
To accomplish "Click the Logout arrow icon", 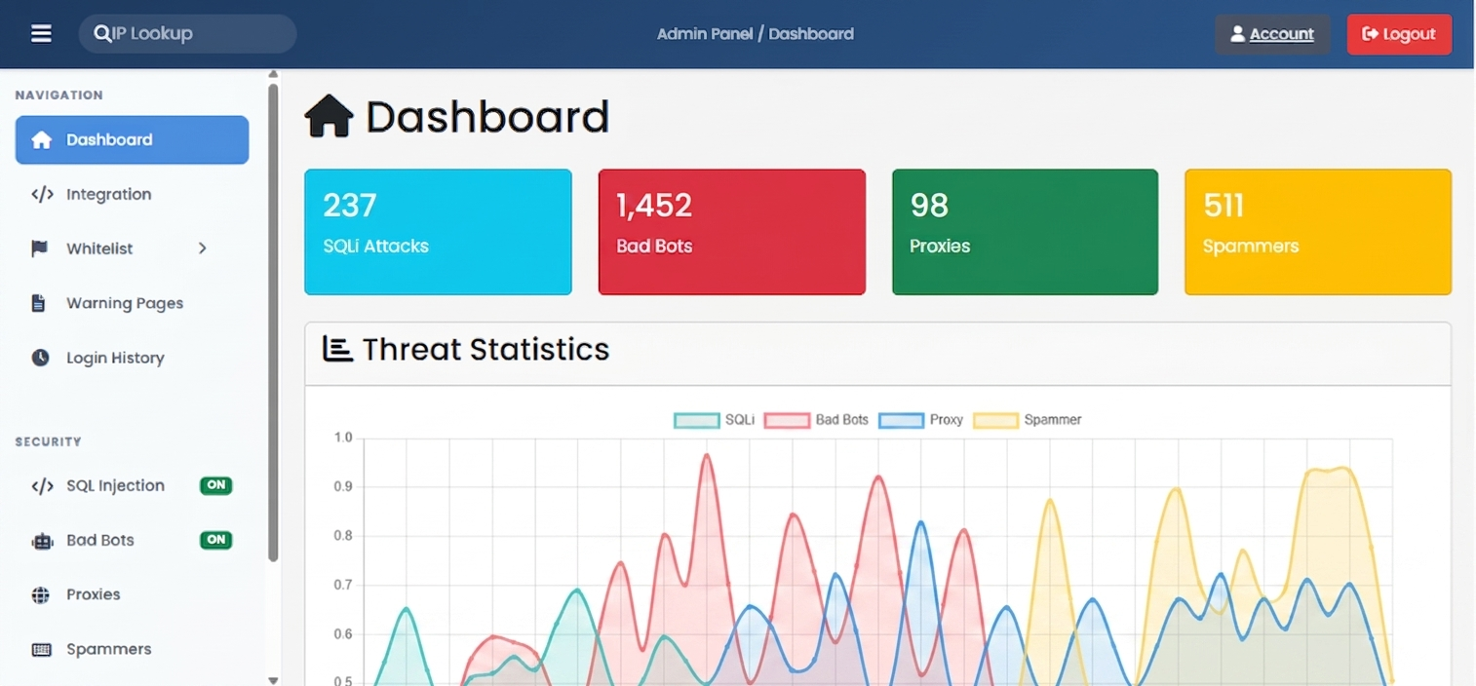I will tap(1370, 34).
